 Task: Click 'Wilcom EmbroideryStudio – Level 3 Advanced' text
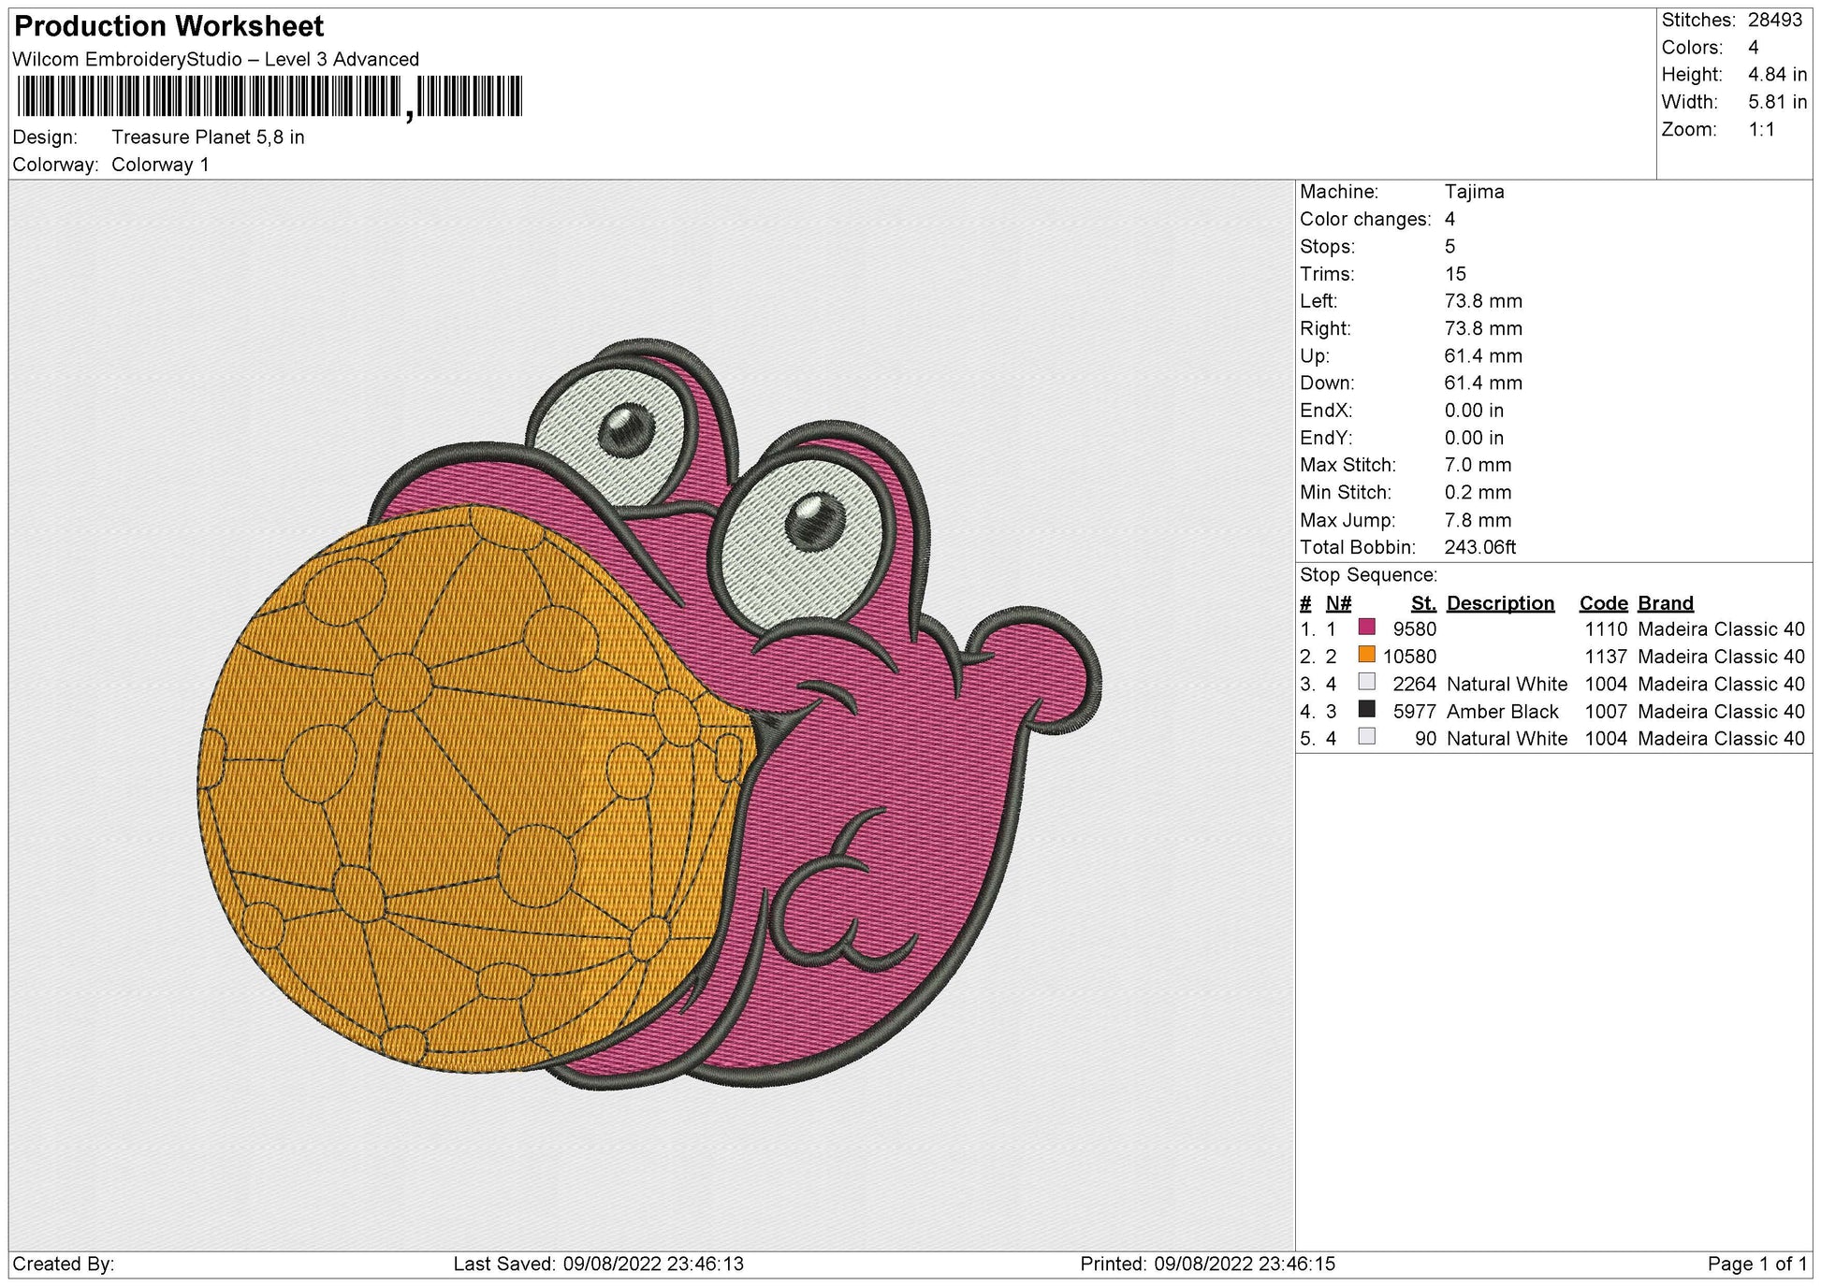pyautogui.click(x=216, y=59)
